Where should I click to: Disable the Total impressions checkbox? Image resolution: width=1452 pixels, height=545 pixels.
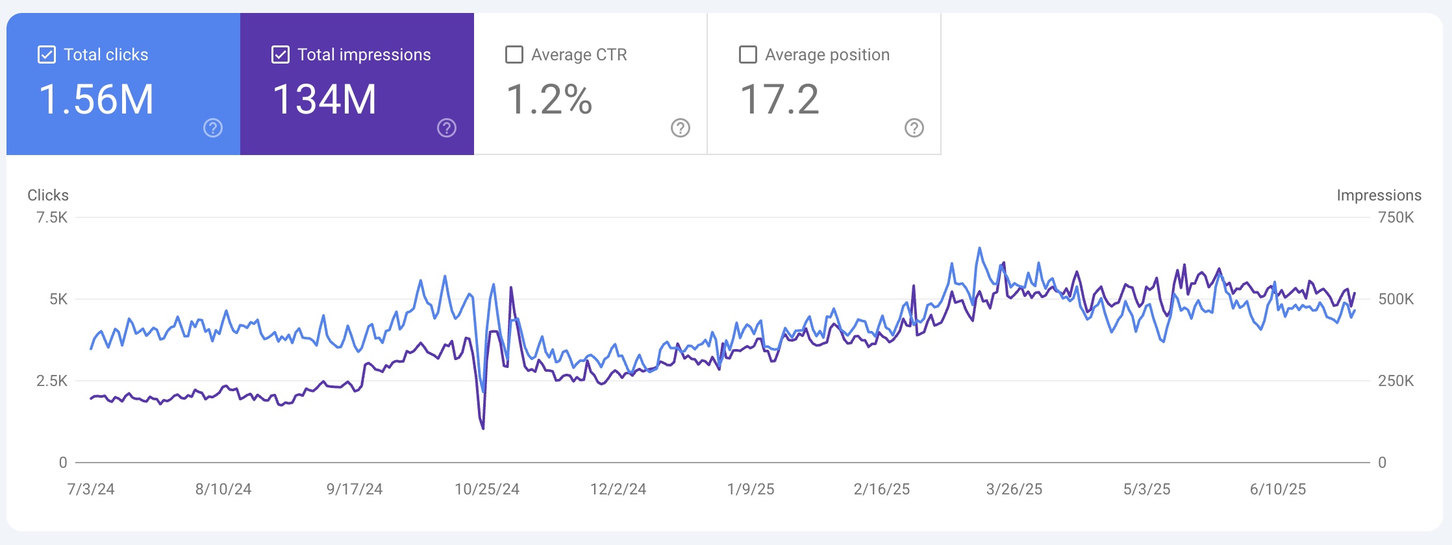281,54
